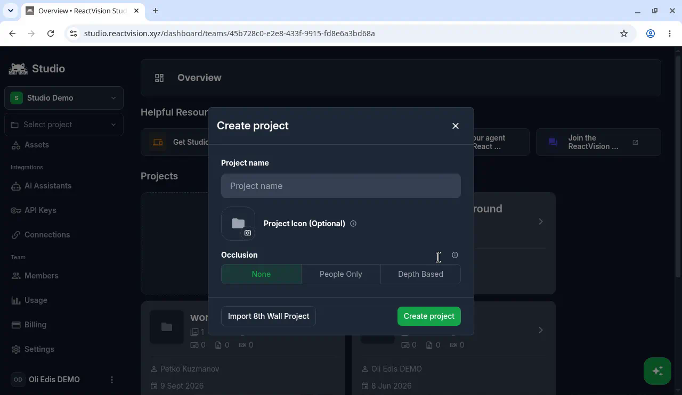Click the green Create project button

[x=429, y=316]
